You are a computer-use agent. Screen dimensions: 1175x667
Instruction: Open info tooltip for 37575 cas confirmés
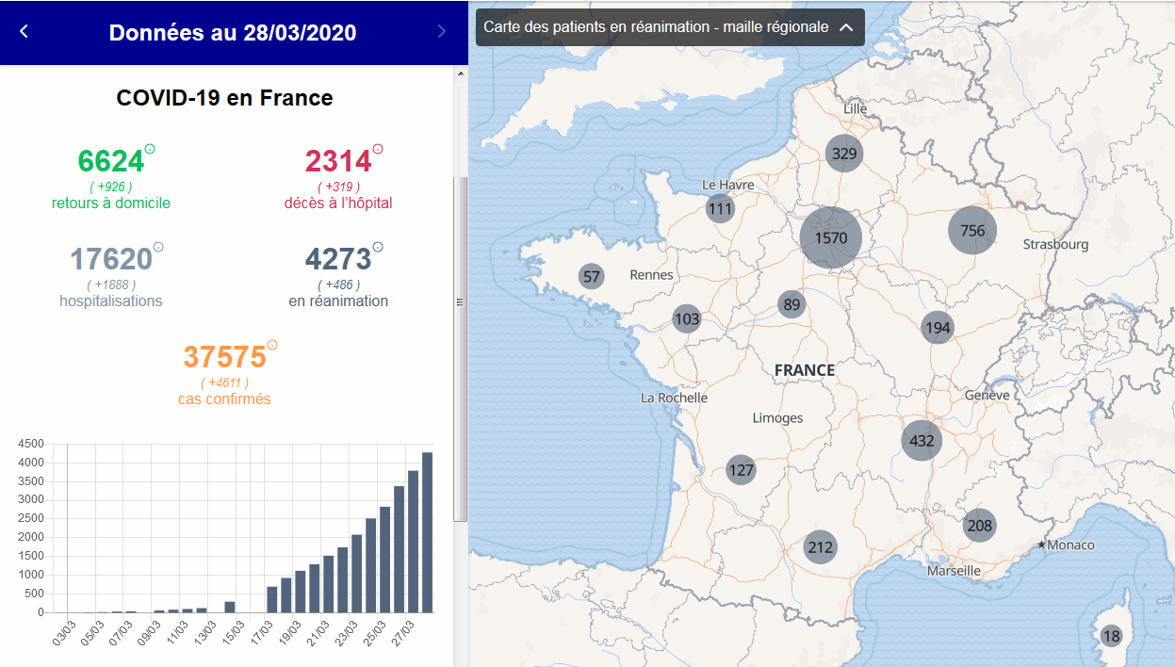click(270, 344)
